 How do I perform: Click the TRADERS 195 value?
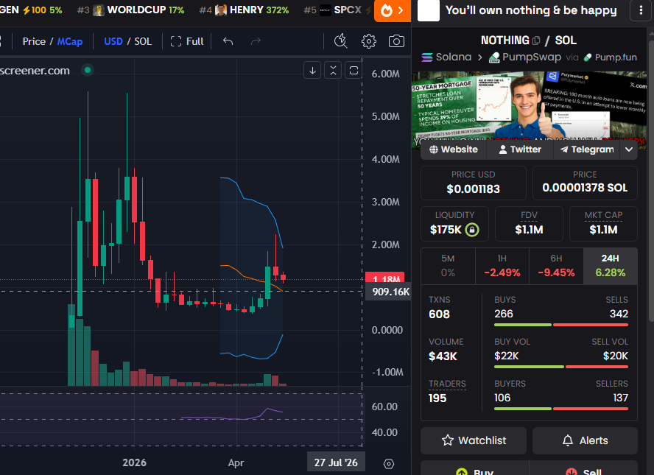(437, 398)
